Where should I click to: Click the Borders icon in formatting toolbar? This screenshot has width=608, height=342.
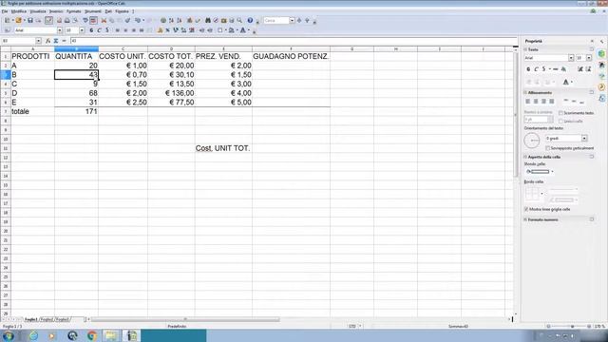pyautogui.click(x=219, y=30)
